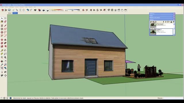The height and width of the screenshot is (103, 184).
Task: Pick the Paint Bucket tool
Action: click(2, 22)
